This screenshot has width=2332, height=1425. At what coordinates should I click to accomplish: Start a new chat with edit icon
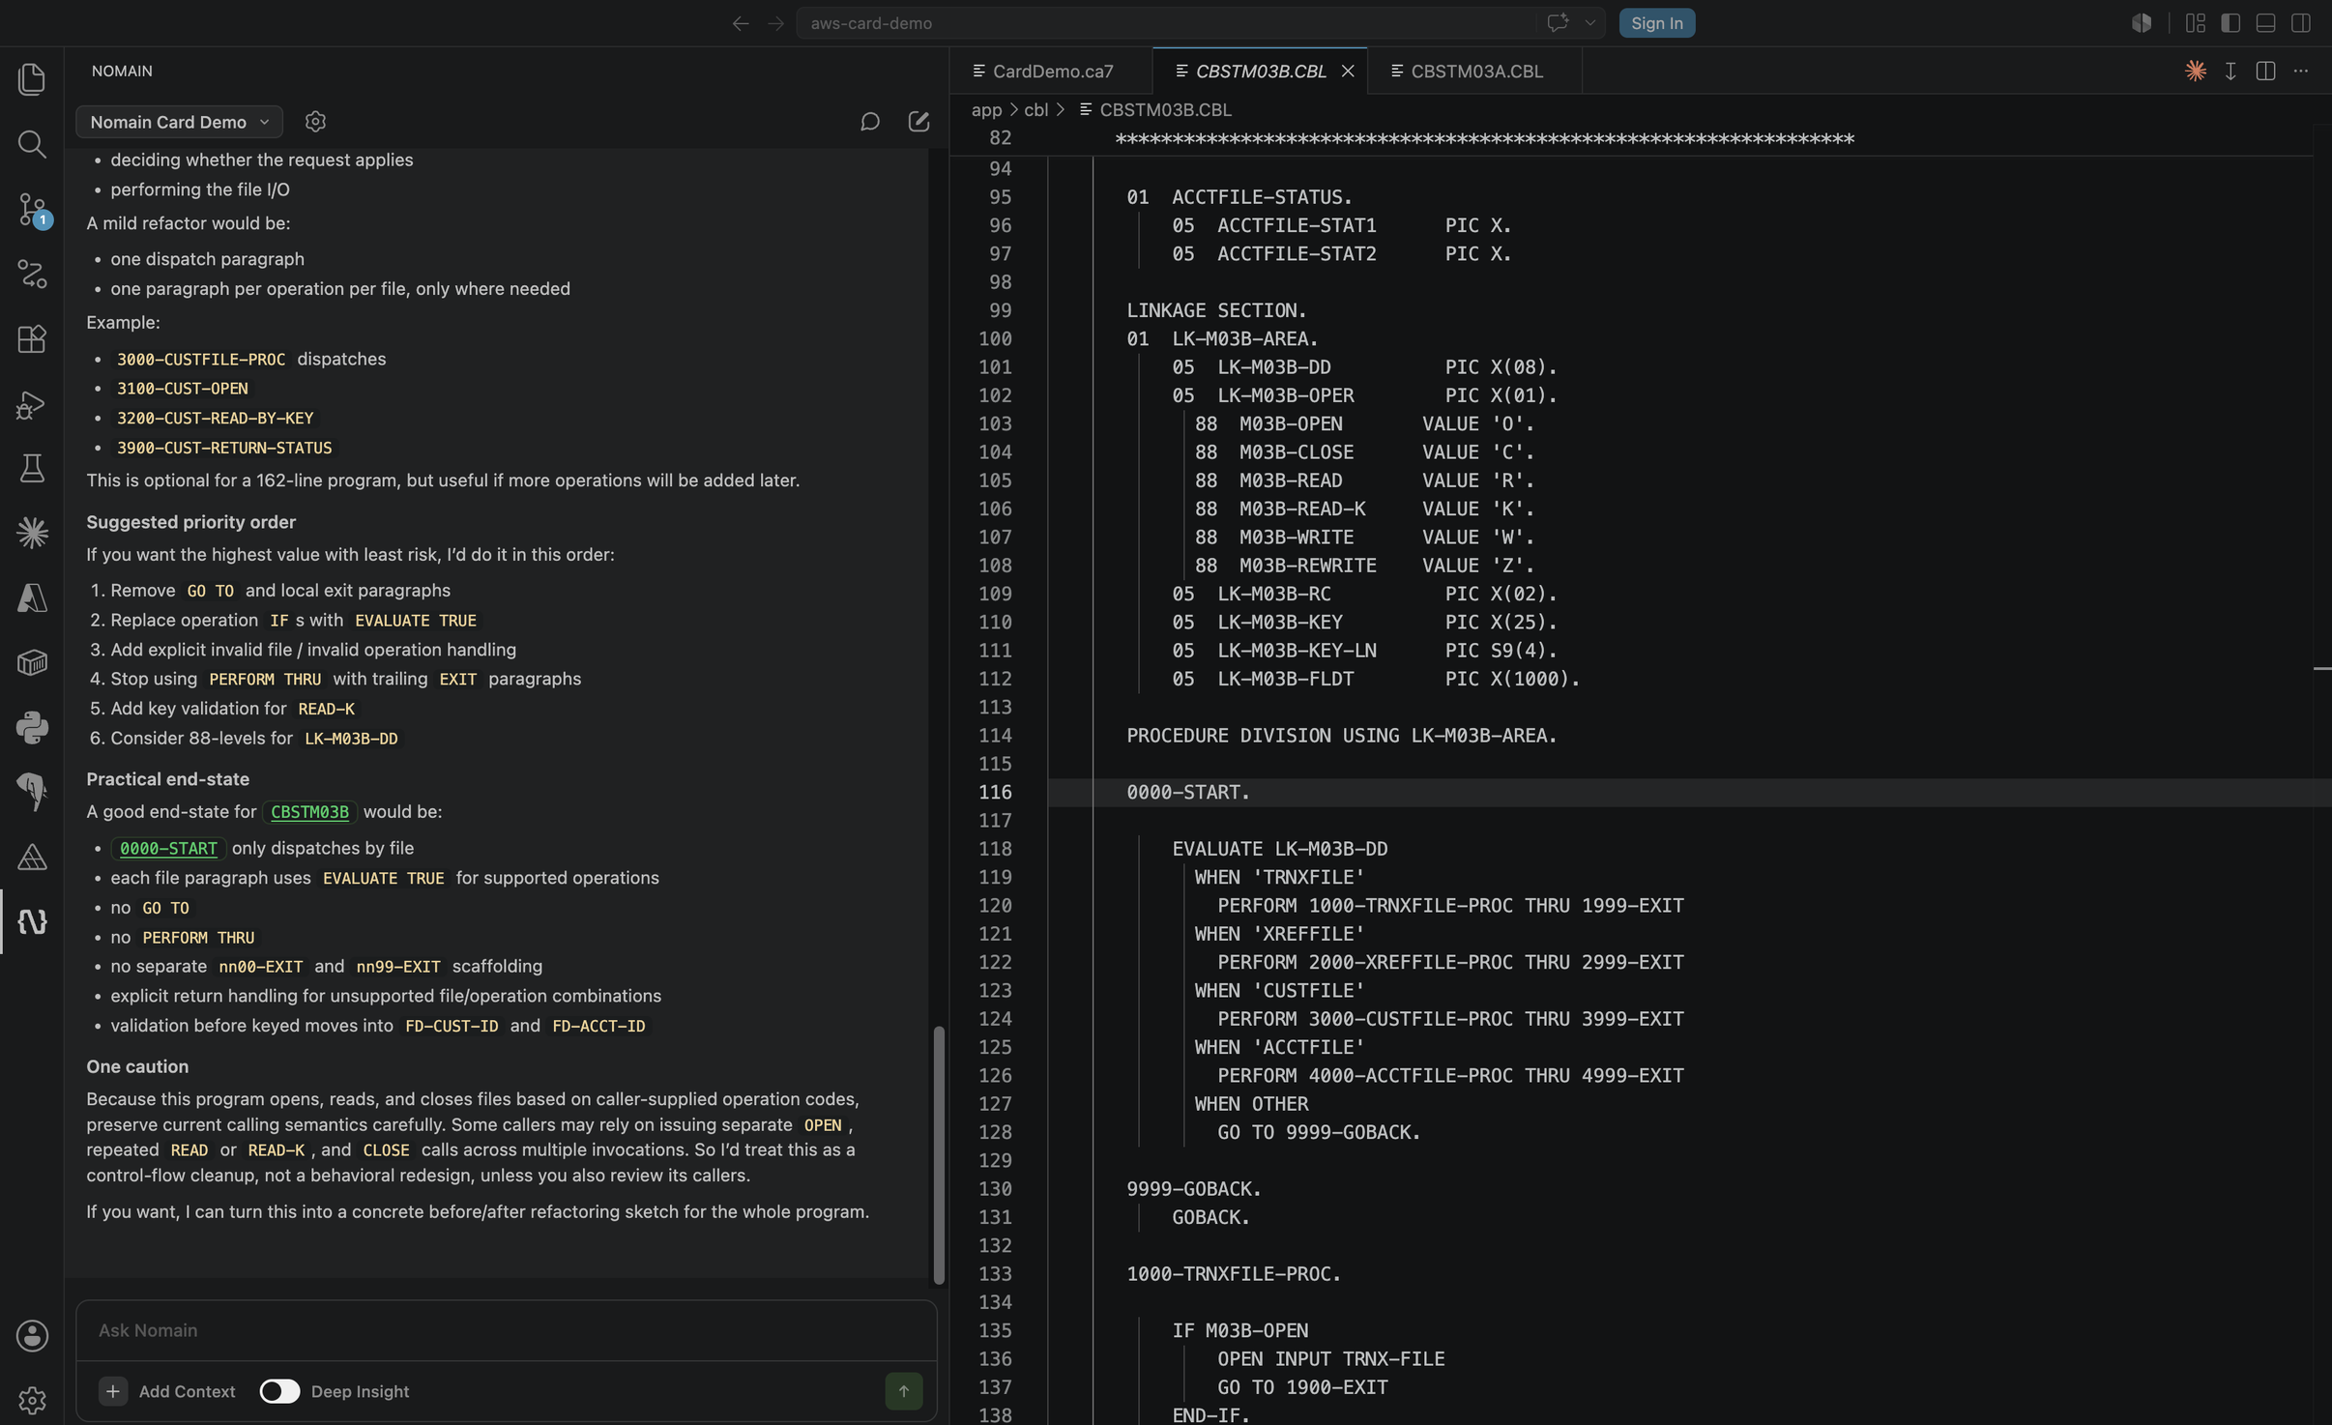(918, 121)
